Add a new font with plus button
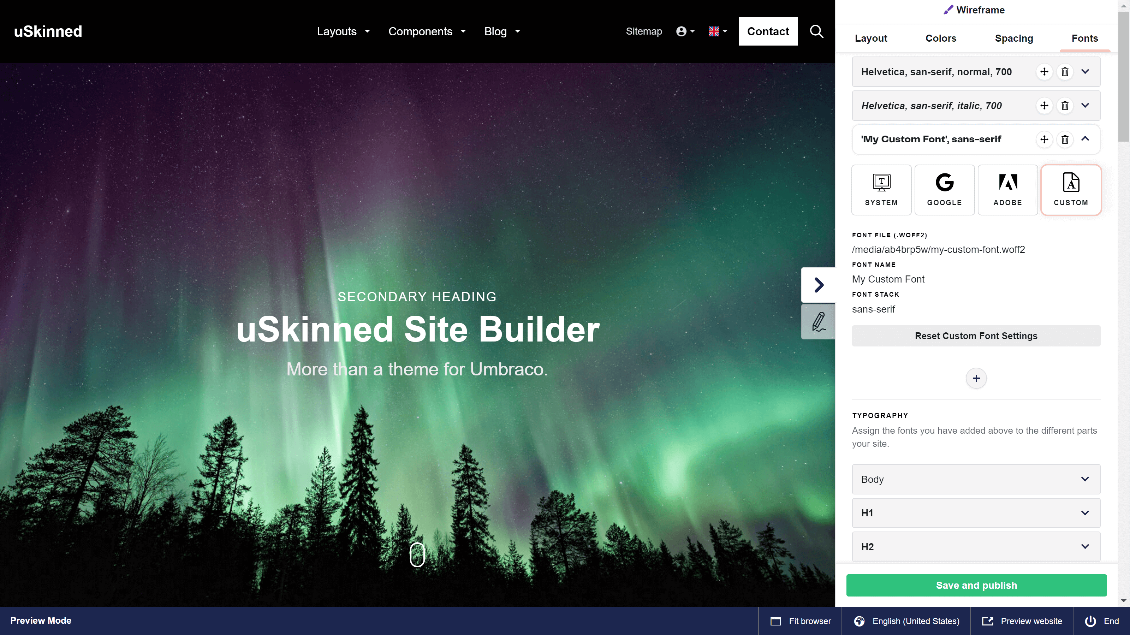This screenshot has height=635, width=1130. coord(976,378)
